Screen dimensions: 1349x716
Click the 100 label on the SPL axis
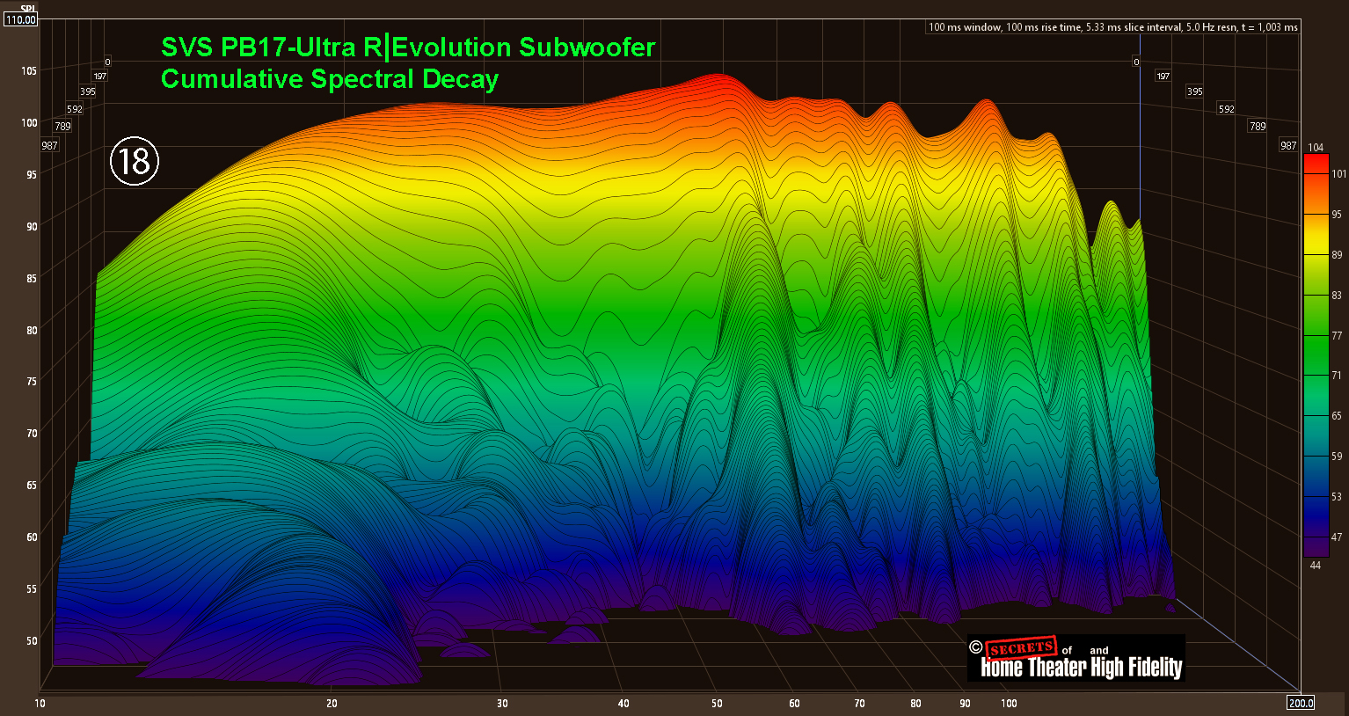[29, 122]
